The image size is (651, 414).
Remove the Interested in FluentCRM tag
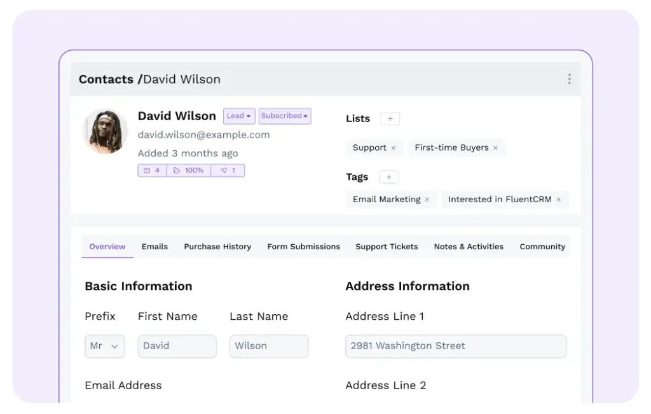tap(559, 200)
